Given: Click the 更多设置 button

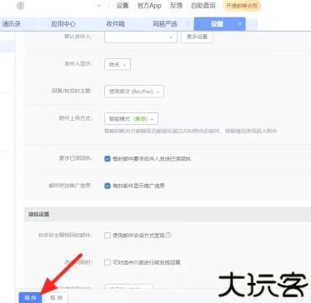Looking at the screenshot, I should [197, 37].
